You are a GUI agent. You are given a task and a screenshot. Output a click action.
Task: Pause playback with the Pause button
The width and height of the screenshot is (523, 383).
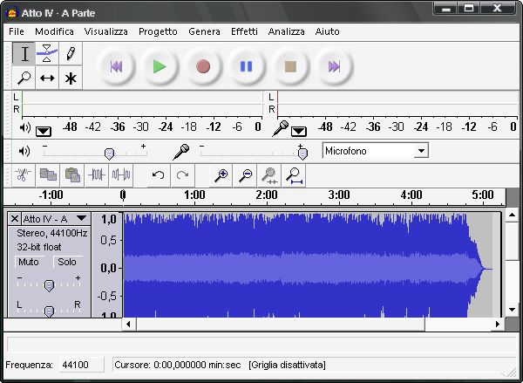tap(247, 66)
